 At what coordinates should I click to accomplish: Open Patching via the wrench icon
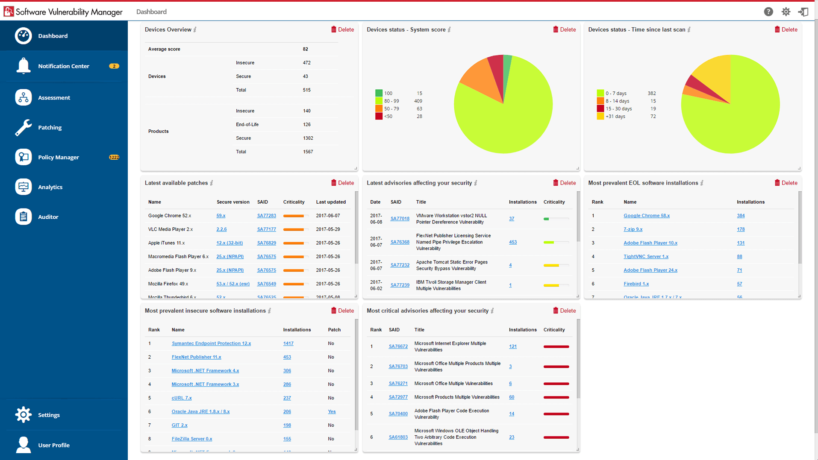point(24,127)
